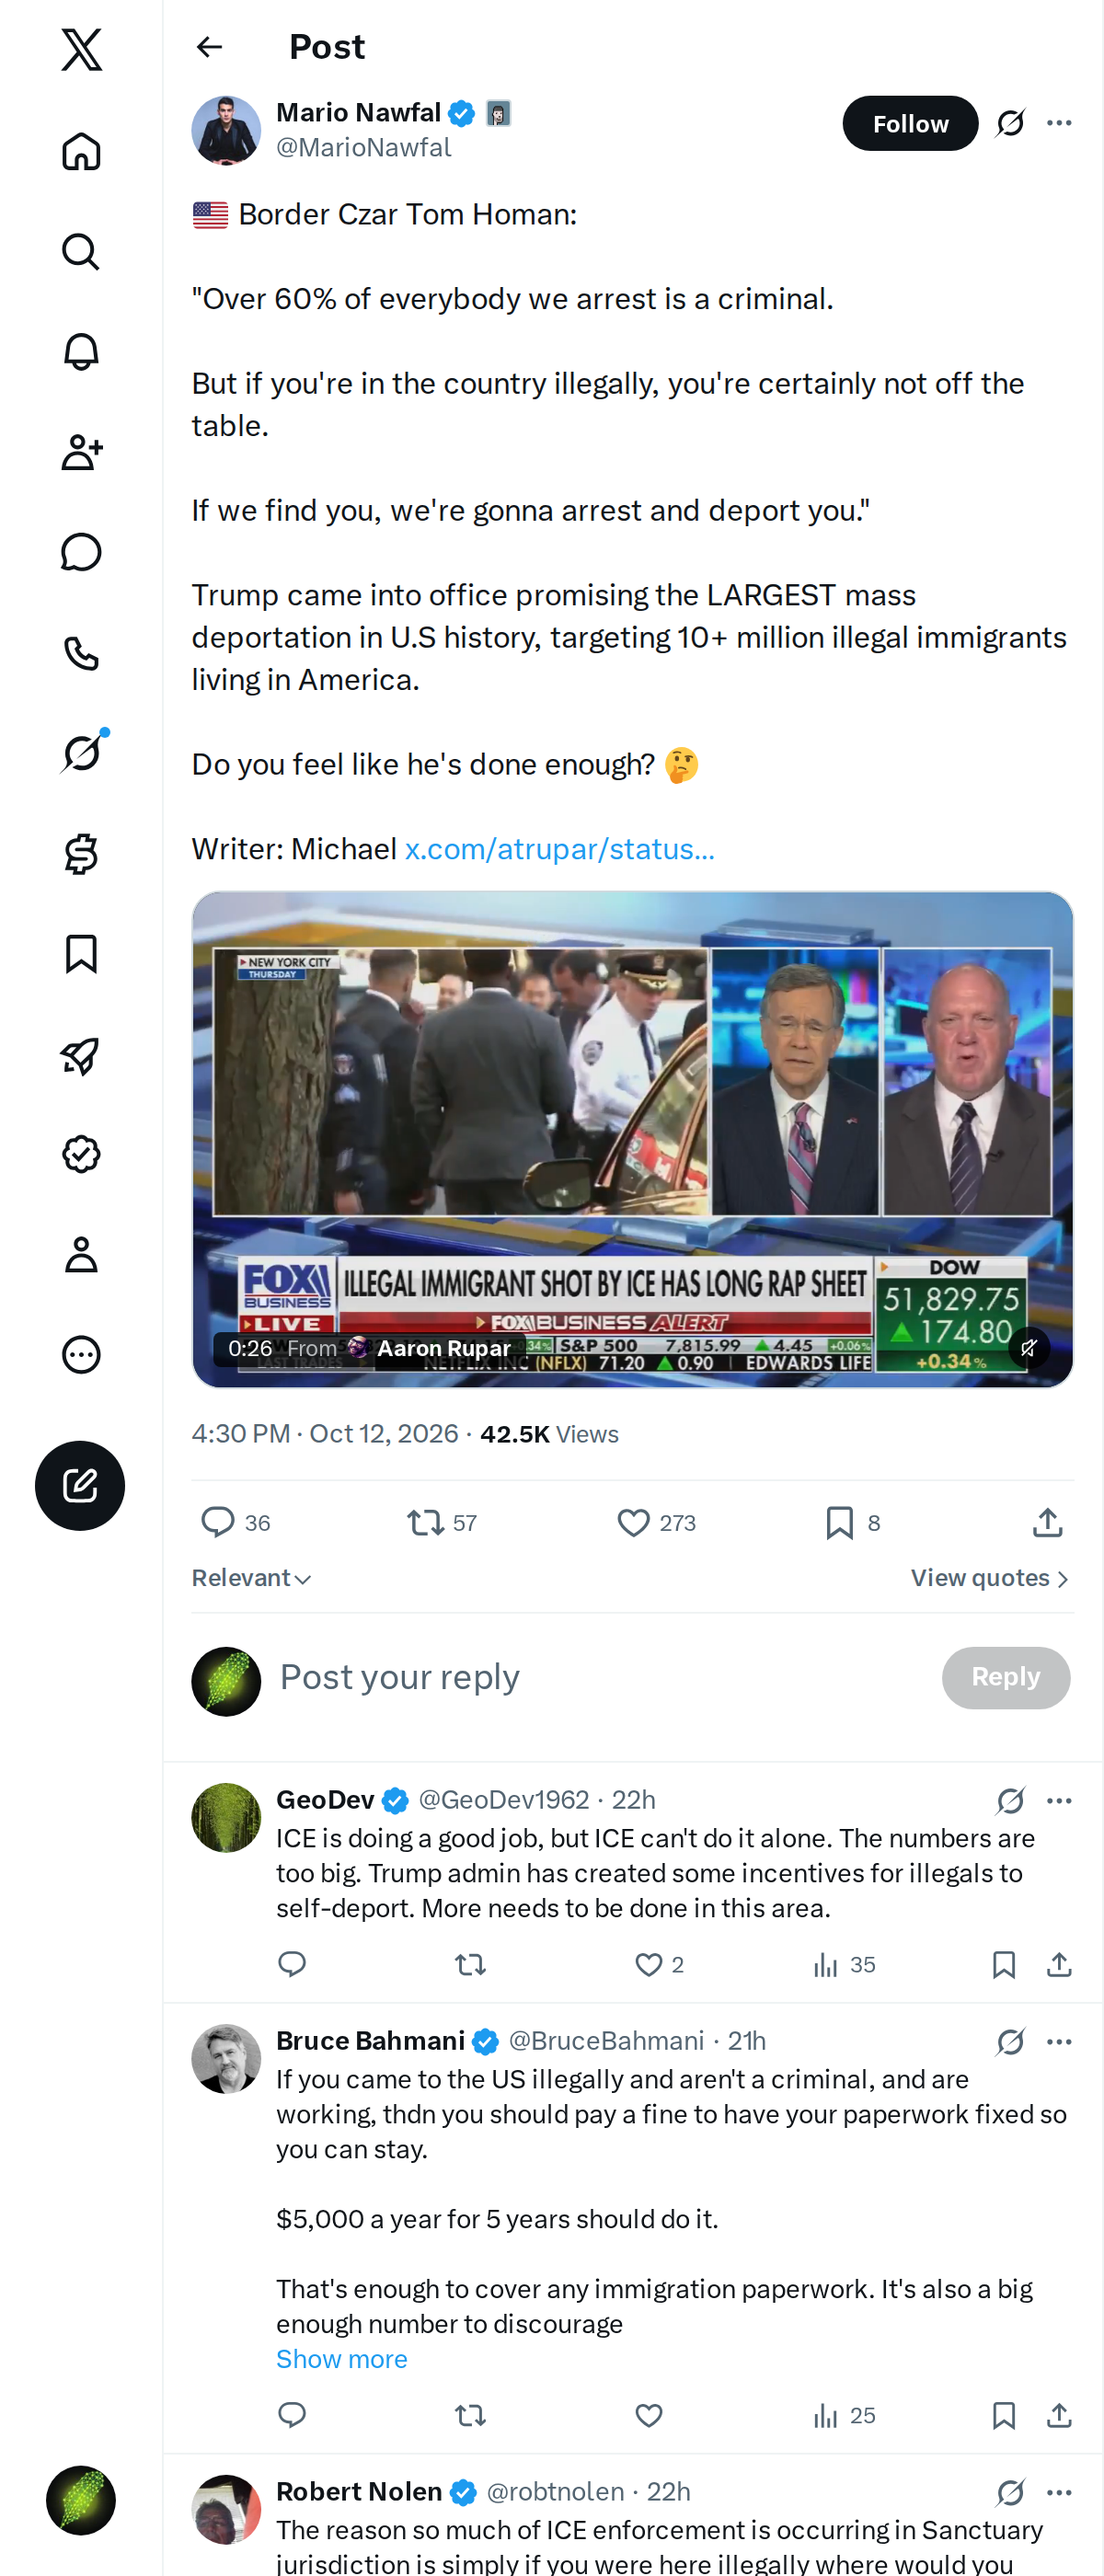Show more of Bruce Bahmani's reply
The height and width of the screenshot is (2576, 1104).
tap(342, 2359)
